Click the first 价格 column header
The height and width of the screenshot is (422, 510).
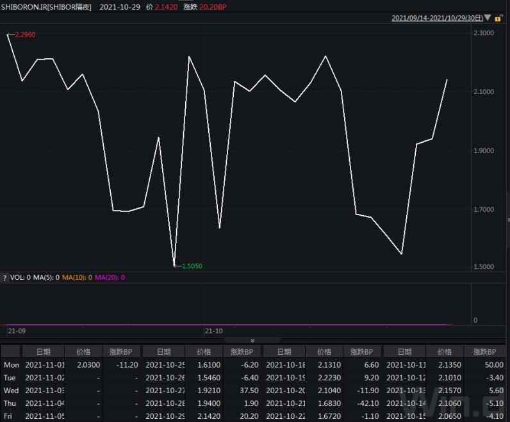pyautogui.click(x=84, y=352)
